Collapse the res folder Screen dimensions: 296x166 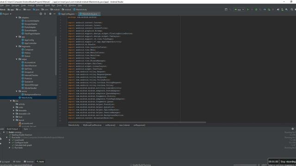[11, 101]
